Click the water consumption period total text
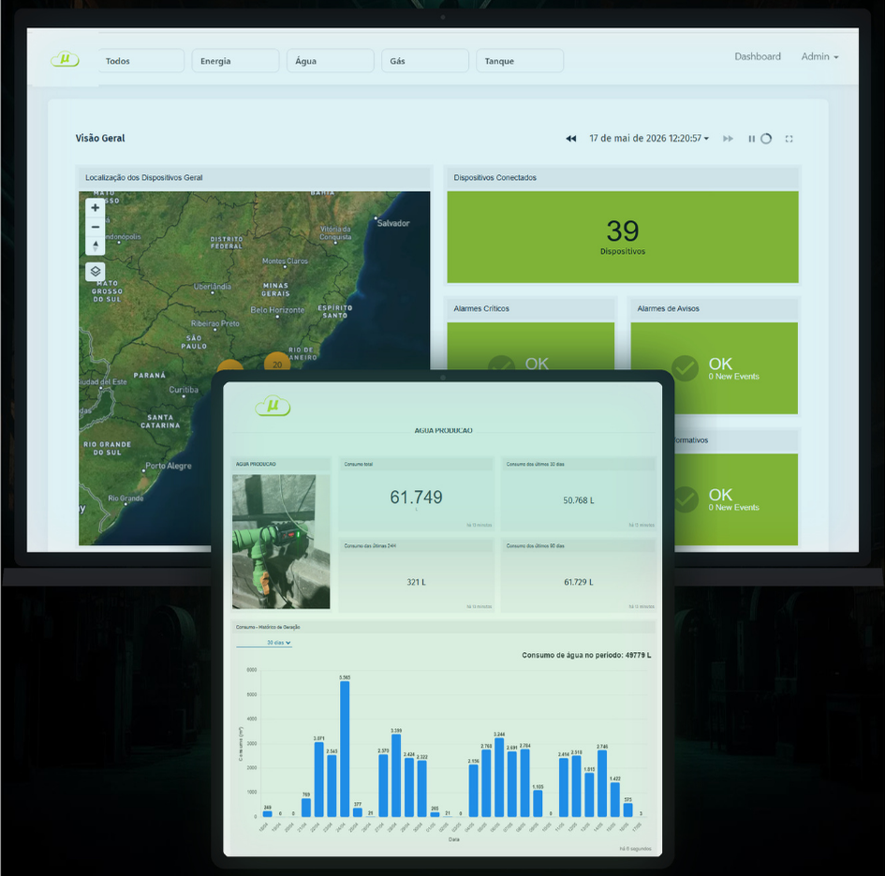Viewport: 885px width, 876px height. pos(586,655)
